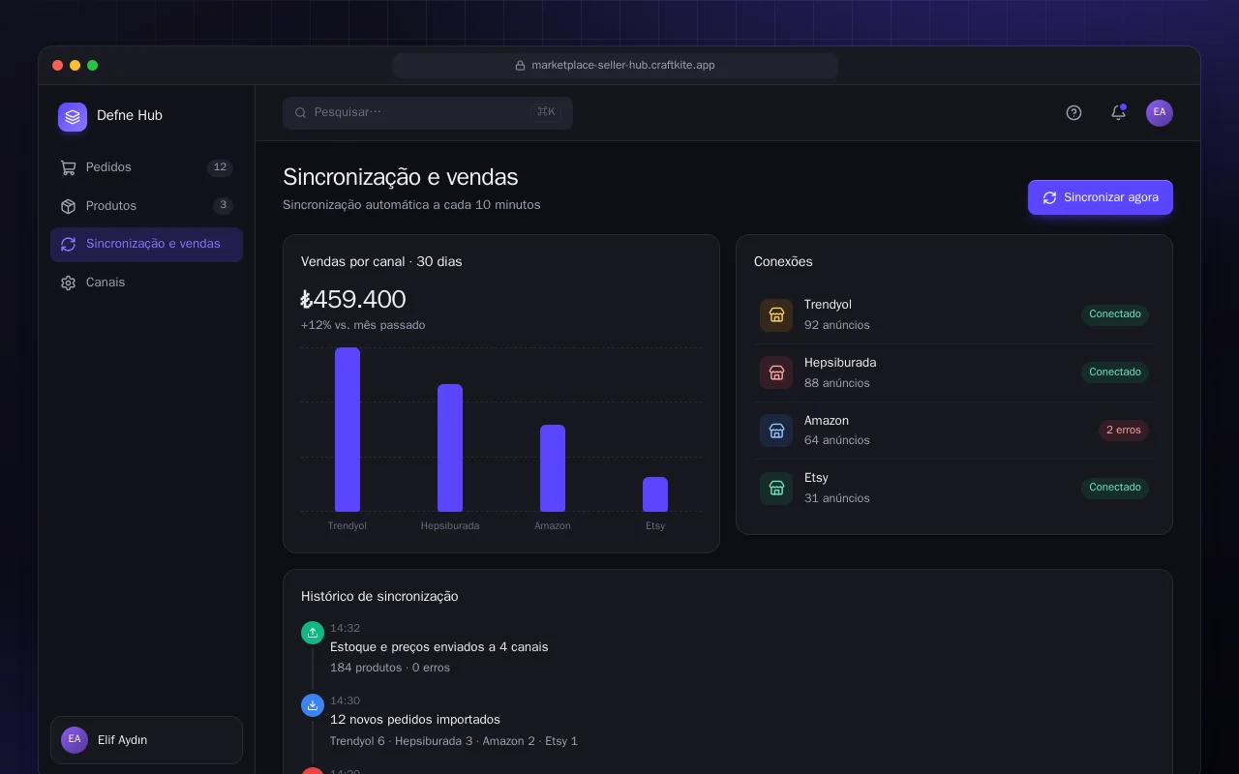The height and width of the screenshot is (774, 1239).
Task: Click the sync arrows icon in sidebar
Action: point(68,245)
